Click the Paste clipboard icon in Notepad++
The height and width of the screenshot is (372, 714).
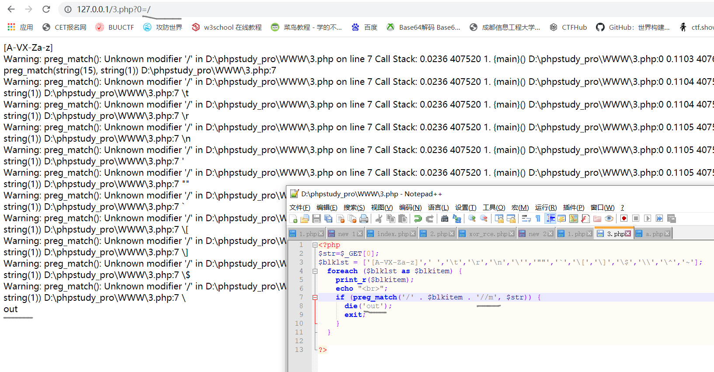pos(403,219)
